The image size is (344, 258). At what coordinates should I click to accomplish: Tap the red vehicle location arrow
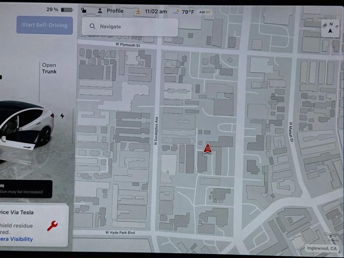(208, 148)
